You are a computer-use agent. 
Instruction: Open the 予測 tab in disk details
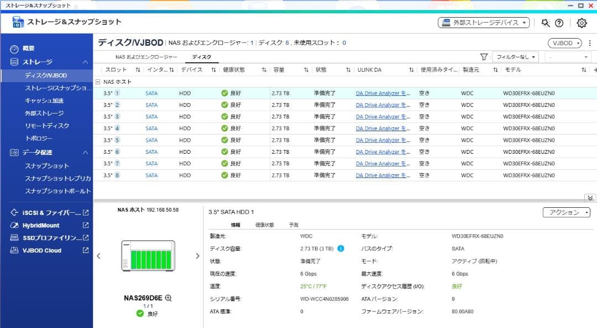(x=292, y=224)
